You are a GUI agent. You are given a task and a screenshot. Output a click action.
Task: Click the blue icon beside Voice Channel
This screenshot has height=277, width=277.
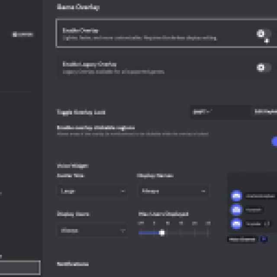tap(264, 239)
